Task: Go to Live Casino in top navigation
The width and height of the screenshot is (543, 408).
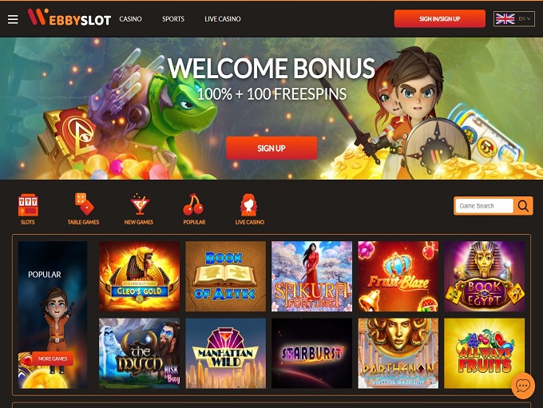Action: [223, 19]
